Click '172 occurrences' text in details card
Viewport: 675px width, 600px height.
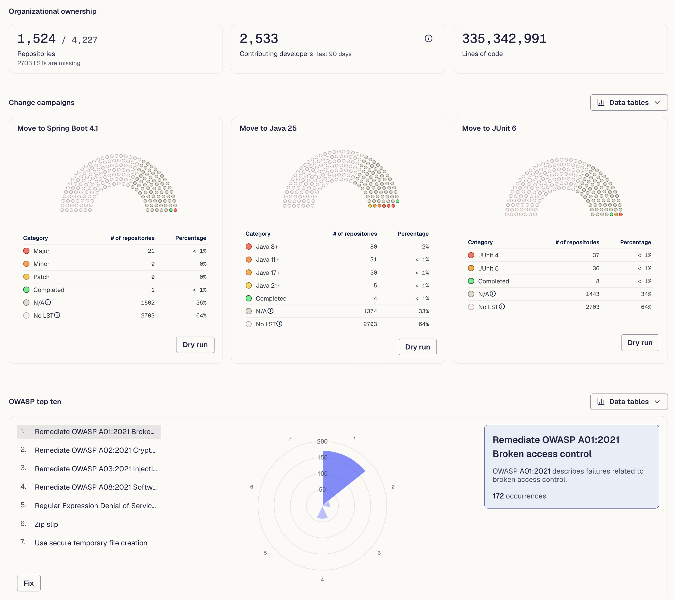(519, 496)
